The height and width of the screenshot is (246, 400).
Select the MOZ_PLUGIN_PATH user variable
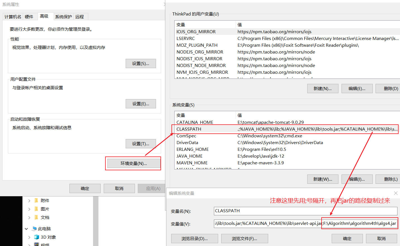click(x=287, y=45)
